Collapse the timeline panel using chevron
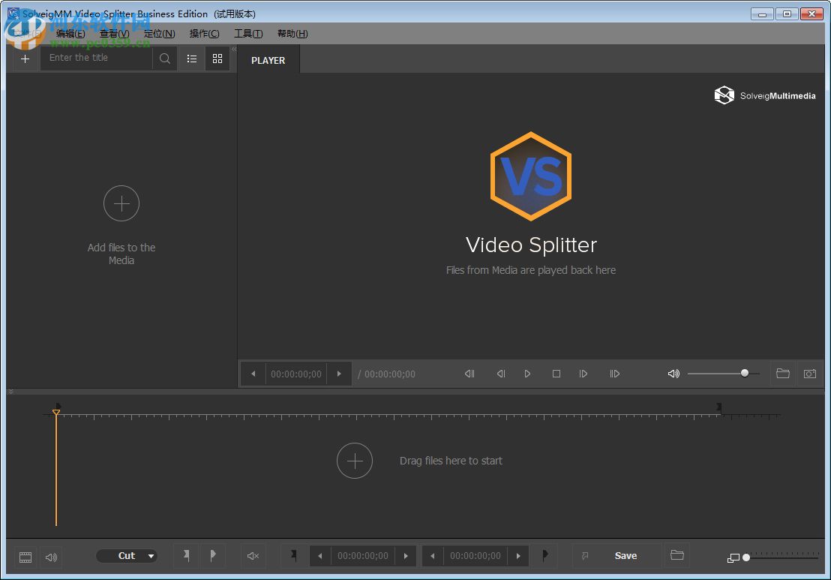This screenshot has width=831, height=580. point(10,392)
